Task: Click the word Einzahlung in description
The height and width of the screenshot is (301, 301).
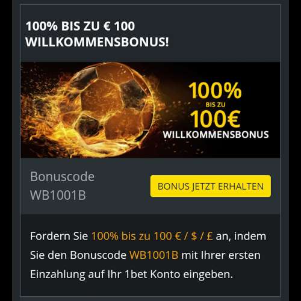Action: 58,275
